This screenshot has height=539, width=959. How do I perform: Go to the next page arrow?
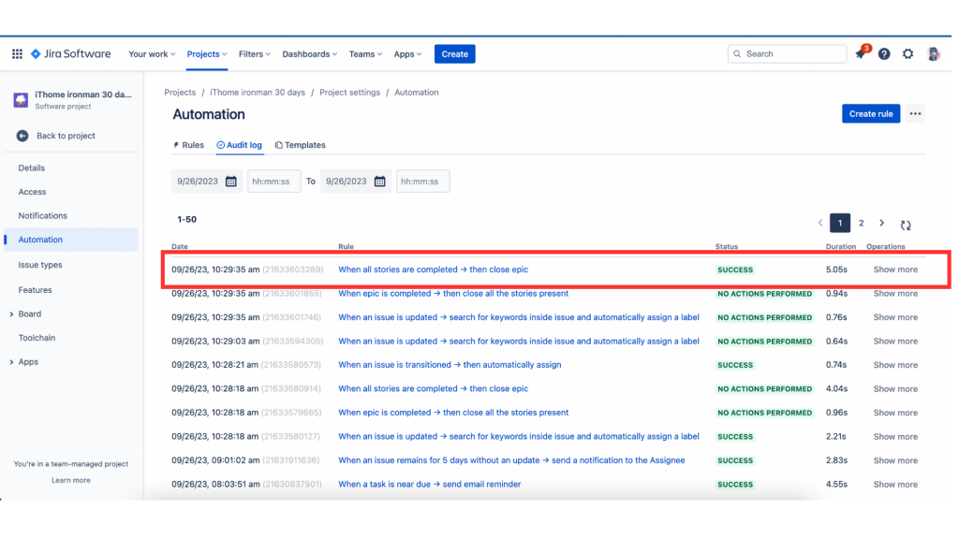(x=881, y=223)
